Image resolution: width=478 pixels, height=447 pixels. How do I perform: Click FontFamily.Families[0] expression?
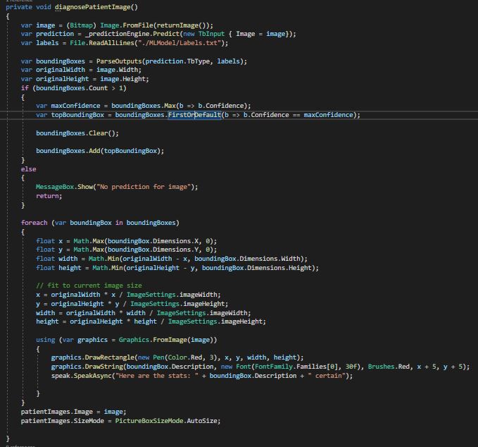coord(296,367)
